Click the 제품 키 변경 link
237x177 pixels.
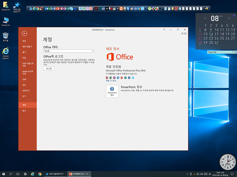111,81
